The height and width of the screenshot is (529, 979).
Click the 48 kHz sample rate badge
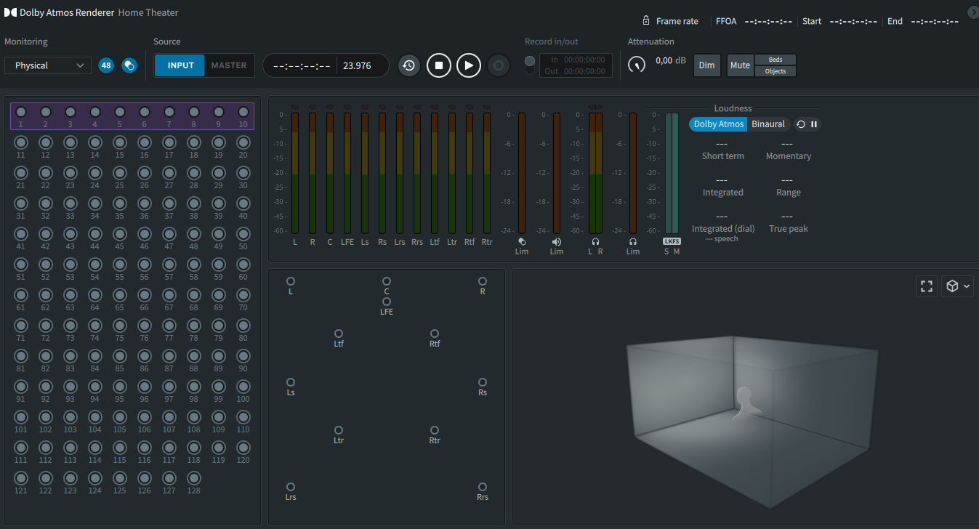click(x=106, y=65)
